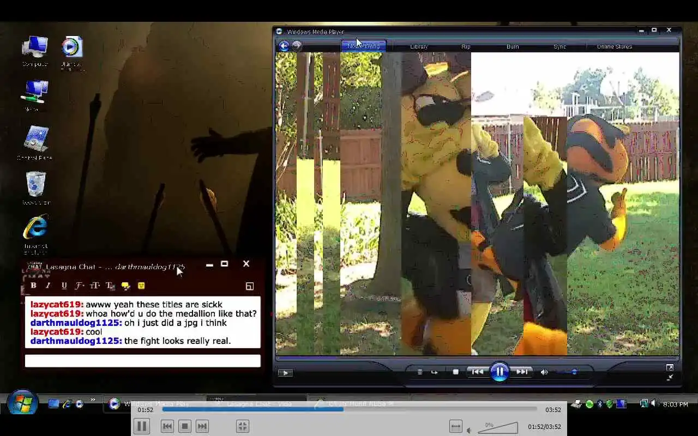
Task: Stop playback in Windows Media Player
Action: coord(456,372)
